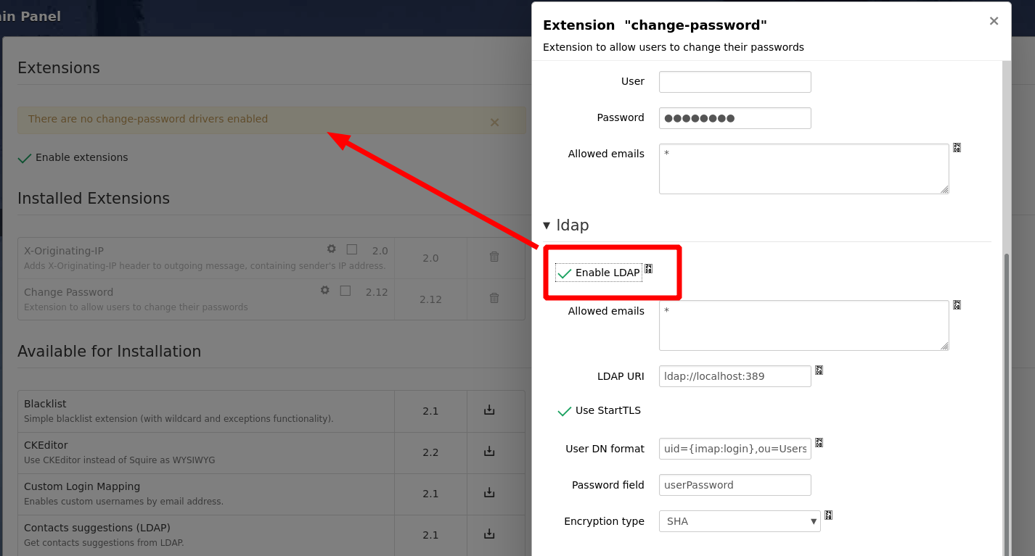
Task: Collapse the ldap section disclosure triangle
Action: pos(546,225)
